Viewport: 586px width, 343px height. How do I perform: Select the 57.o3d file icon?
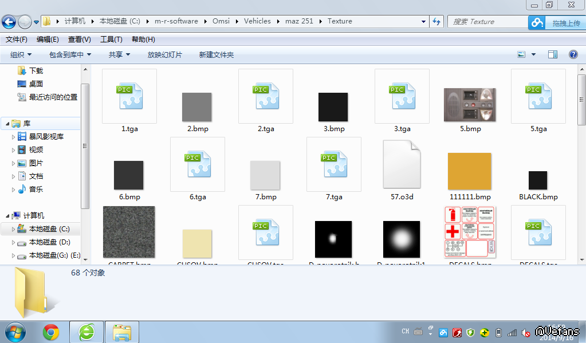(402, 165)
